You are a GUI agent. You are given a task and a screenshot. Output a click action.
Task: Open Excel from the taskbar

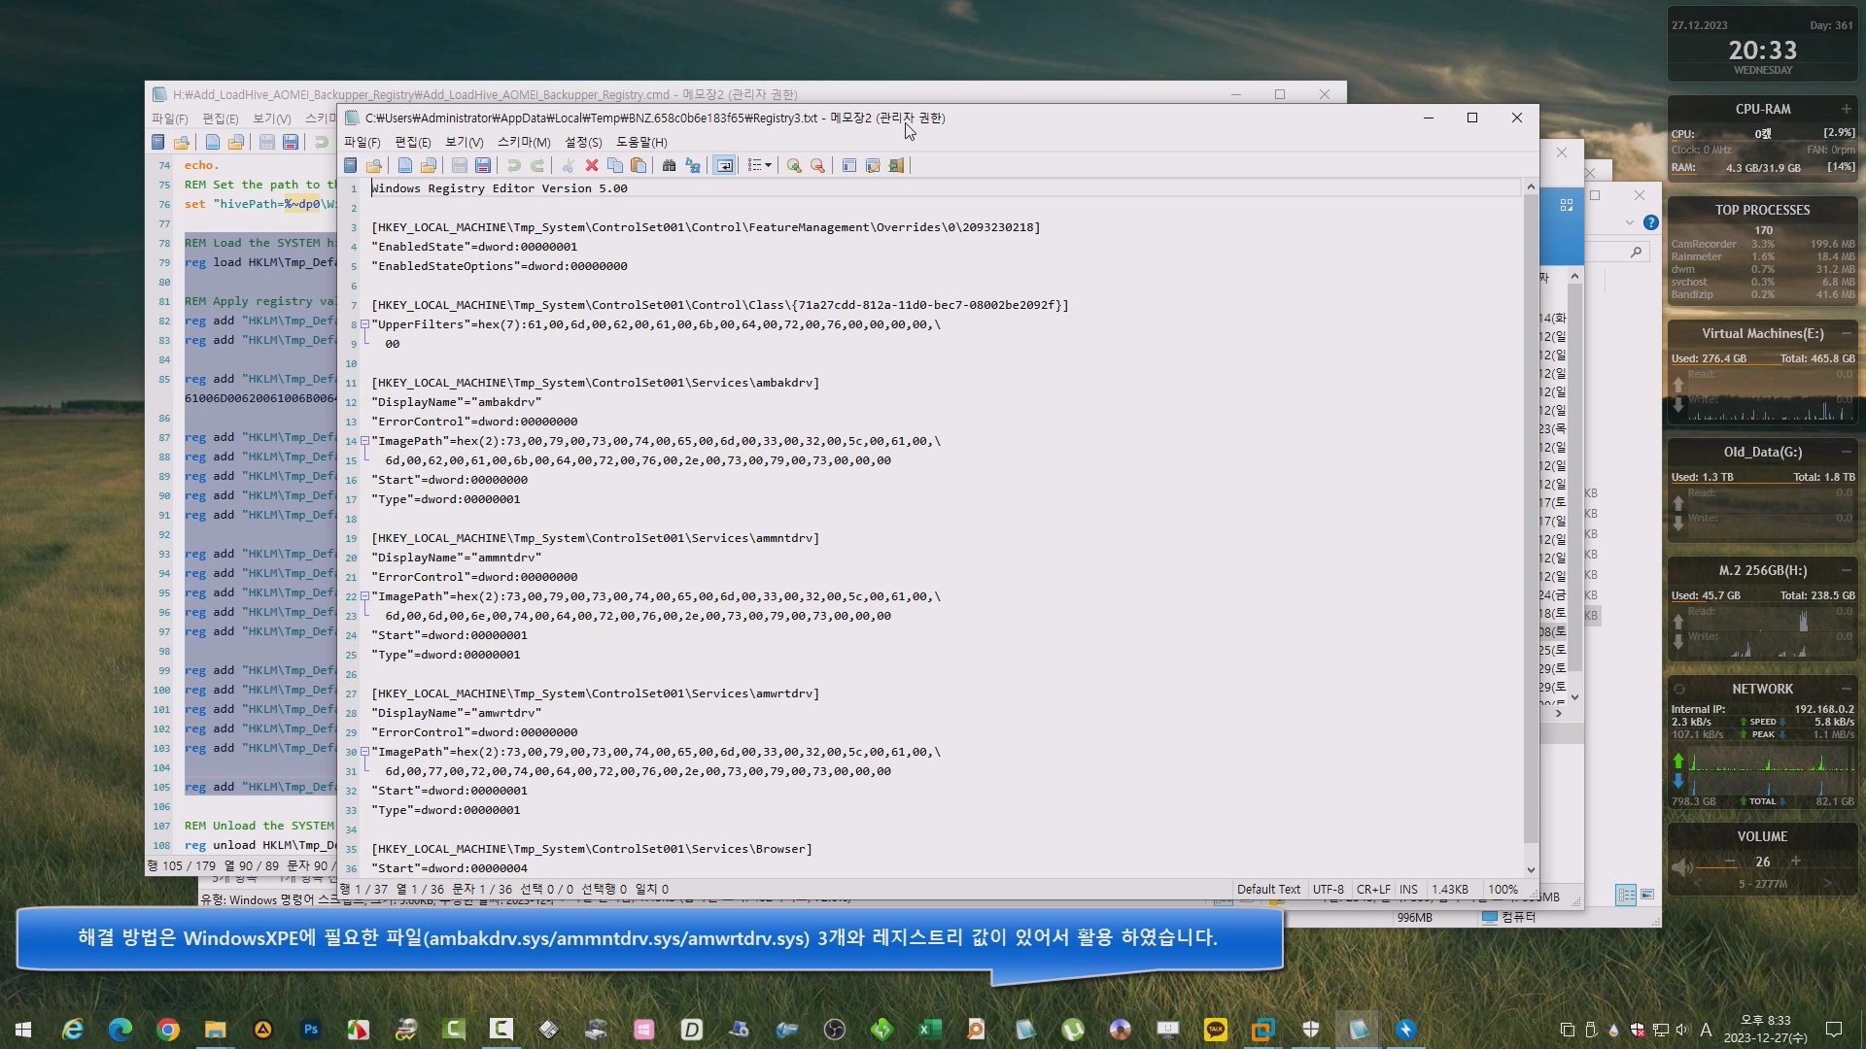(929, 1030)
